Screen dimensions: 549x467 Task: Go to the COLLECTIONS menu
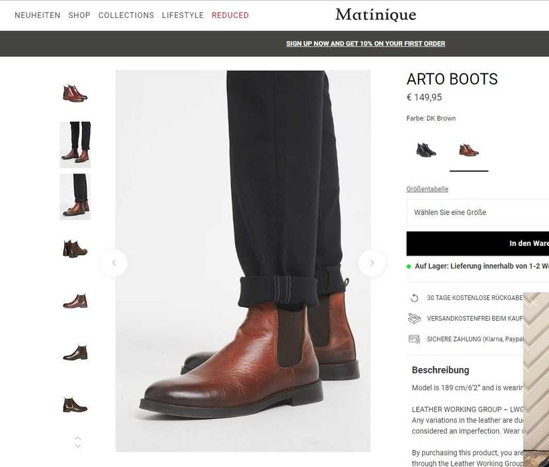pyautogui.click(x=126, y=15)
